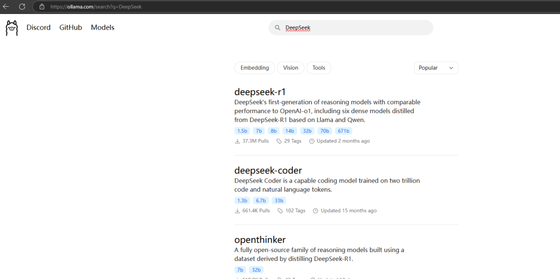
Task: Click the clock icon beside Updated 2 months ago
Action: (312, 141)
